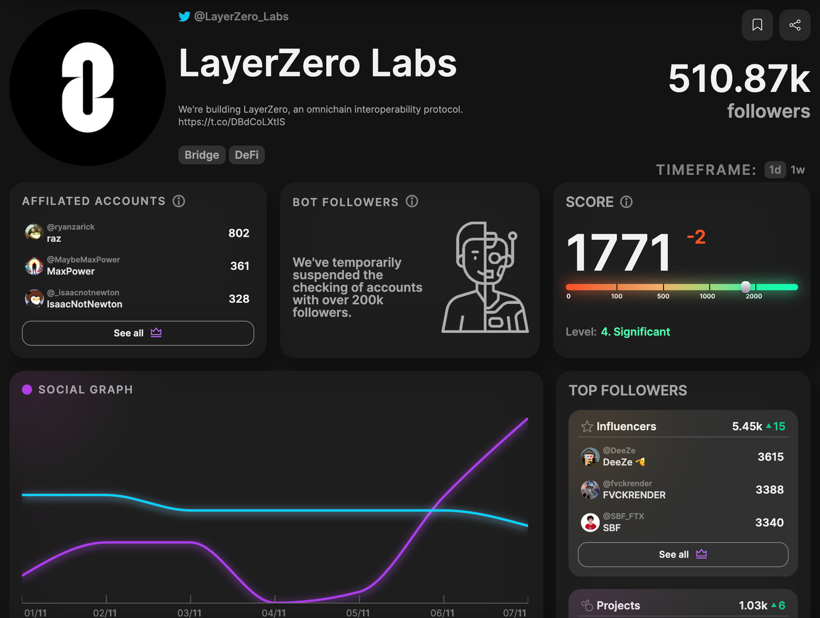Open the Influencers section header
The height and width of the screenshot is (618, 820).
pos(683,426)
